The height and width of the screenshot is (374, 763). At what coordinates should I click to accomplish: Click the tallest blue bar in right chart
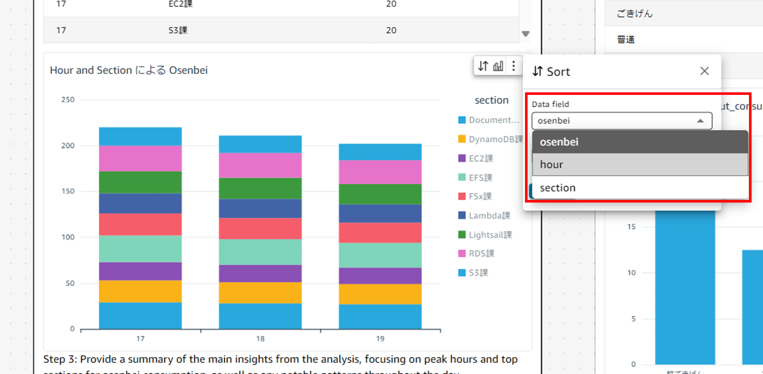pyautogui.click(x=685, y=287)
